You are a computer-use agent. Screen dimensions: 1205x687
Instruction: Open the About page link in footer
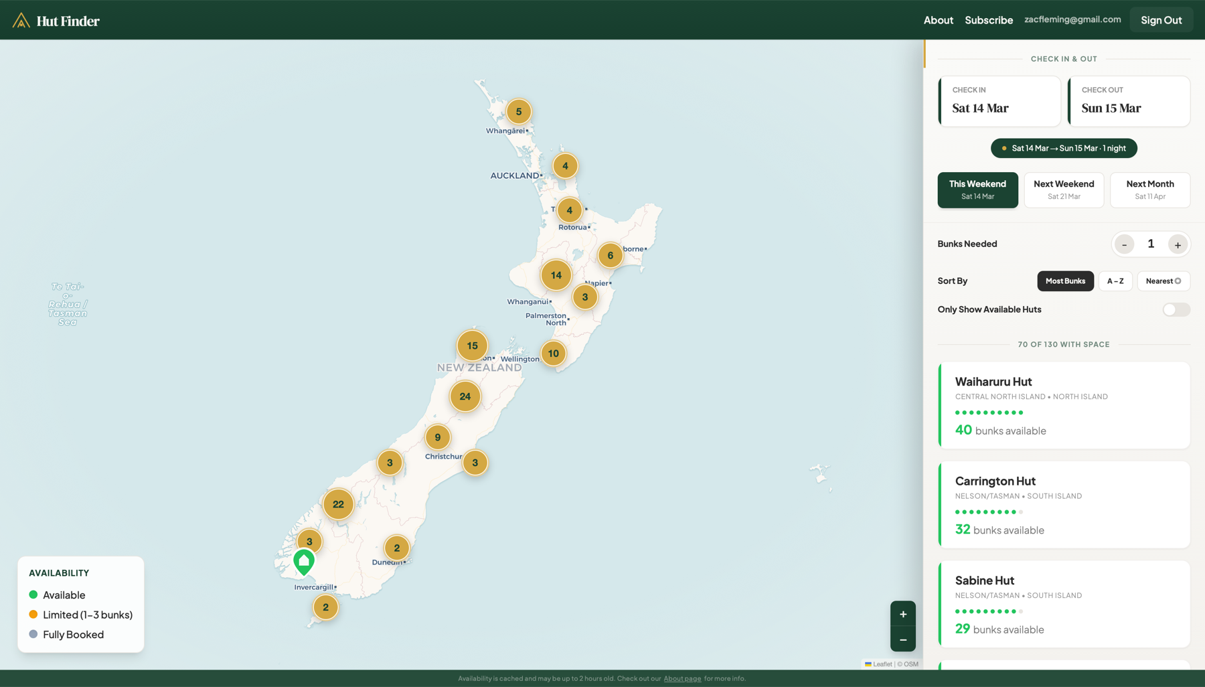point(682,678)
